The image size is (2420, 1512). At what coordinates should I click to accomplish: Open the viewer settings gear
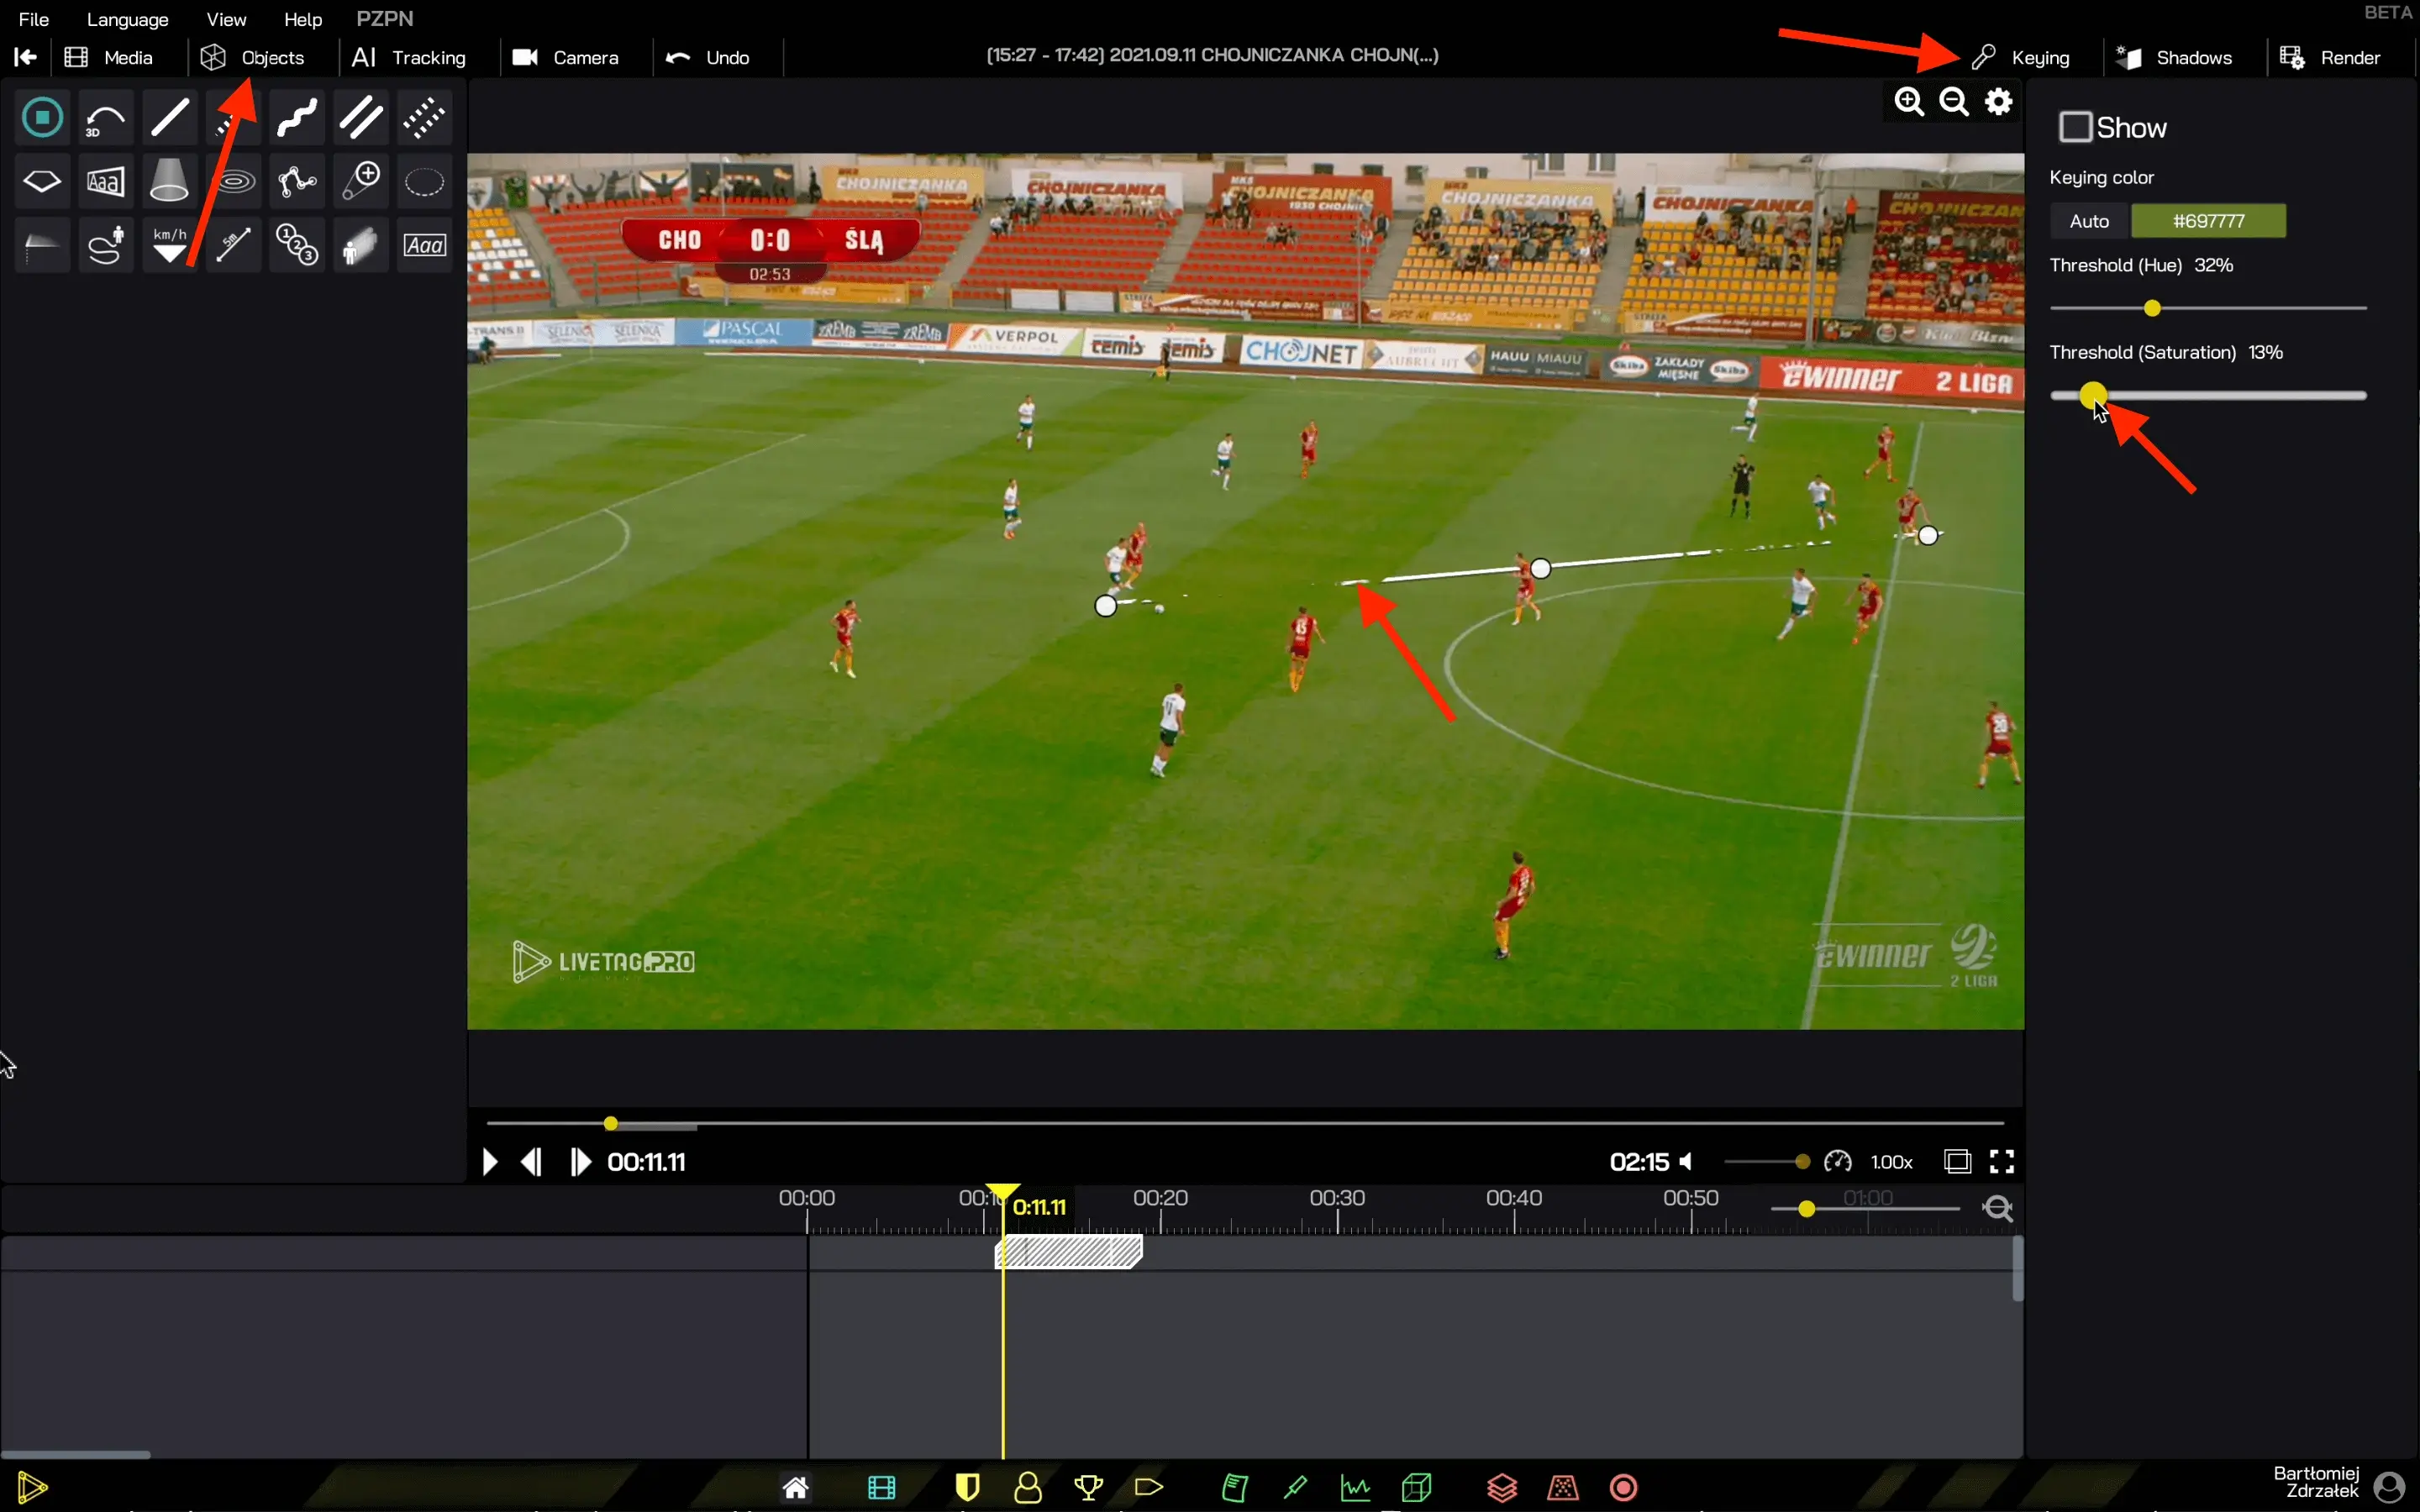click(1998, 102)
